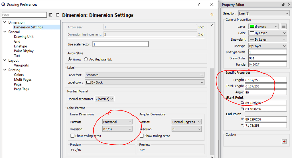292x158 pixels.
Task: Click Handle field showing 0x2627
Action: point(267,65)
